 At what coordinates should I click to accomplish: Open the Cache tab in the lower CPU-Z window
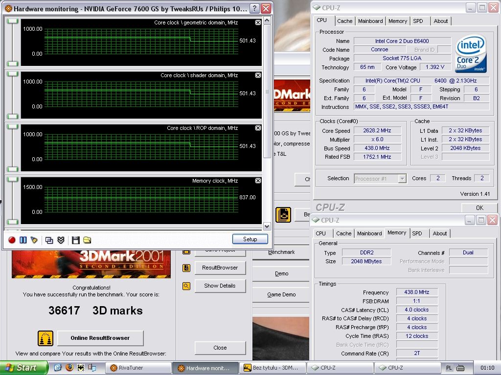point(344,233)
